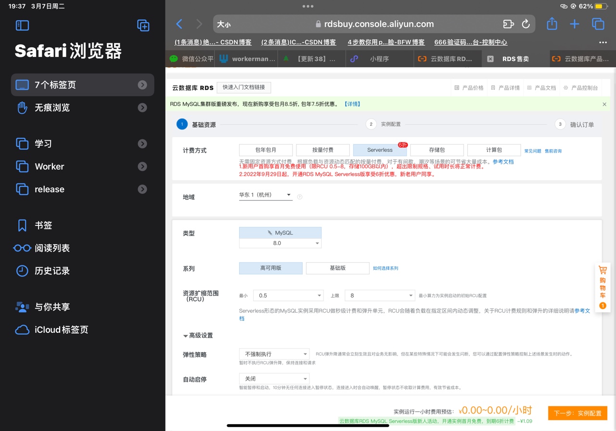This screenshot has width=616, height=431.
Task: Open the 常见问题 link
Action: point(533,151)
